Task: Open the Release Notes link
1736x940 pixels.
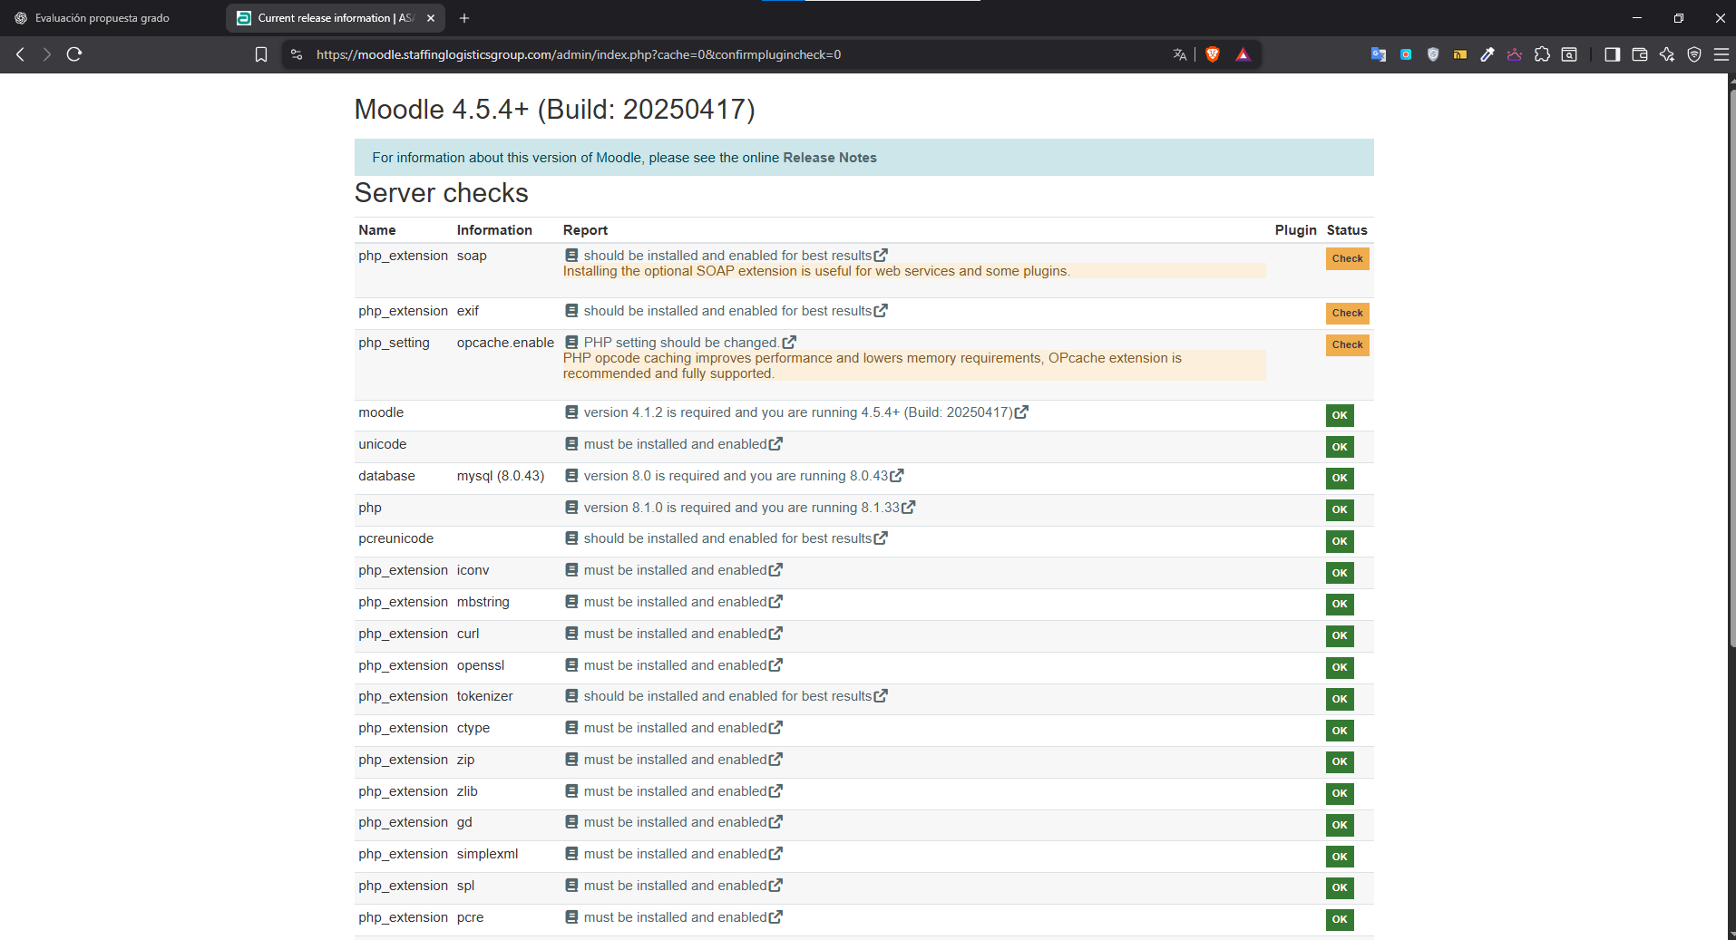Action: (829, 158)
